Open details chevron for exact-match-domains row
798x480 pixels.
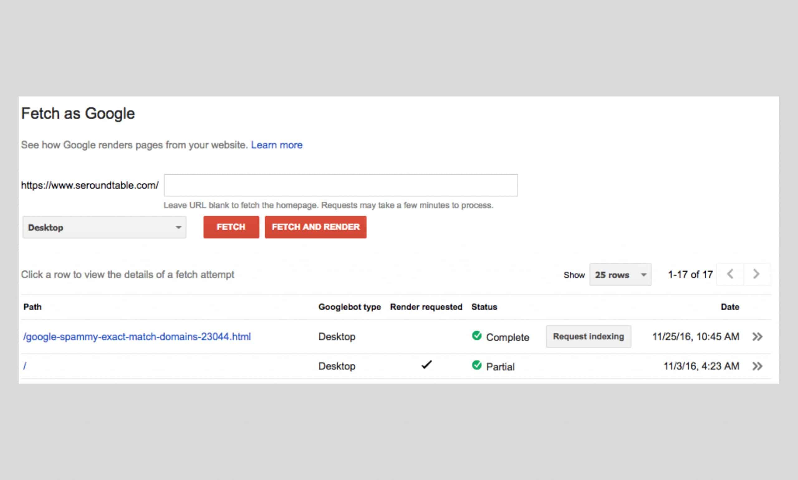tap(757, 337)
